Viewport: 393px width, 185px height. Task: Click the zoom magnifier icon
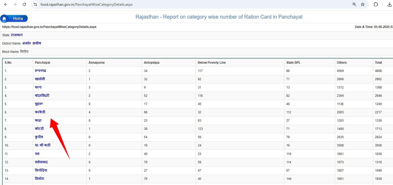pos(354,4)
